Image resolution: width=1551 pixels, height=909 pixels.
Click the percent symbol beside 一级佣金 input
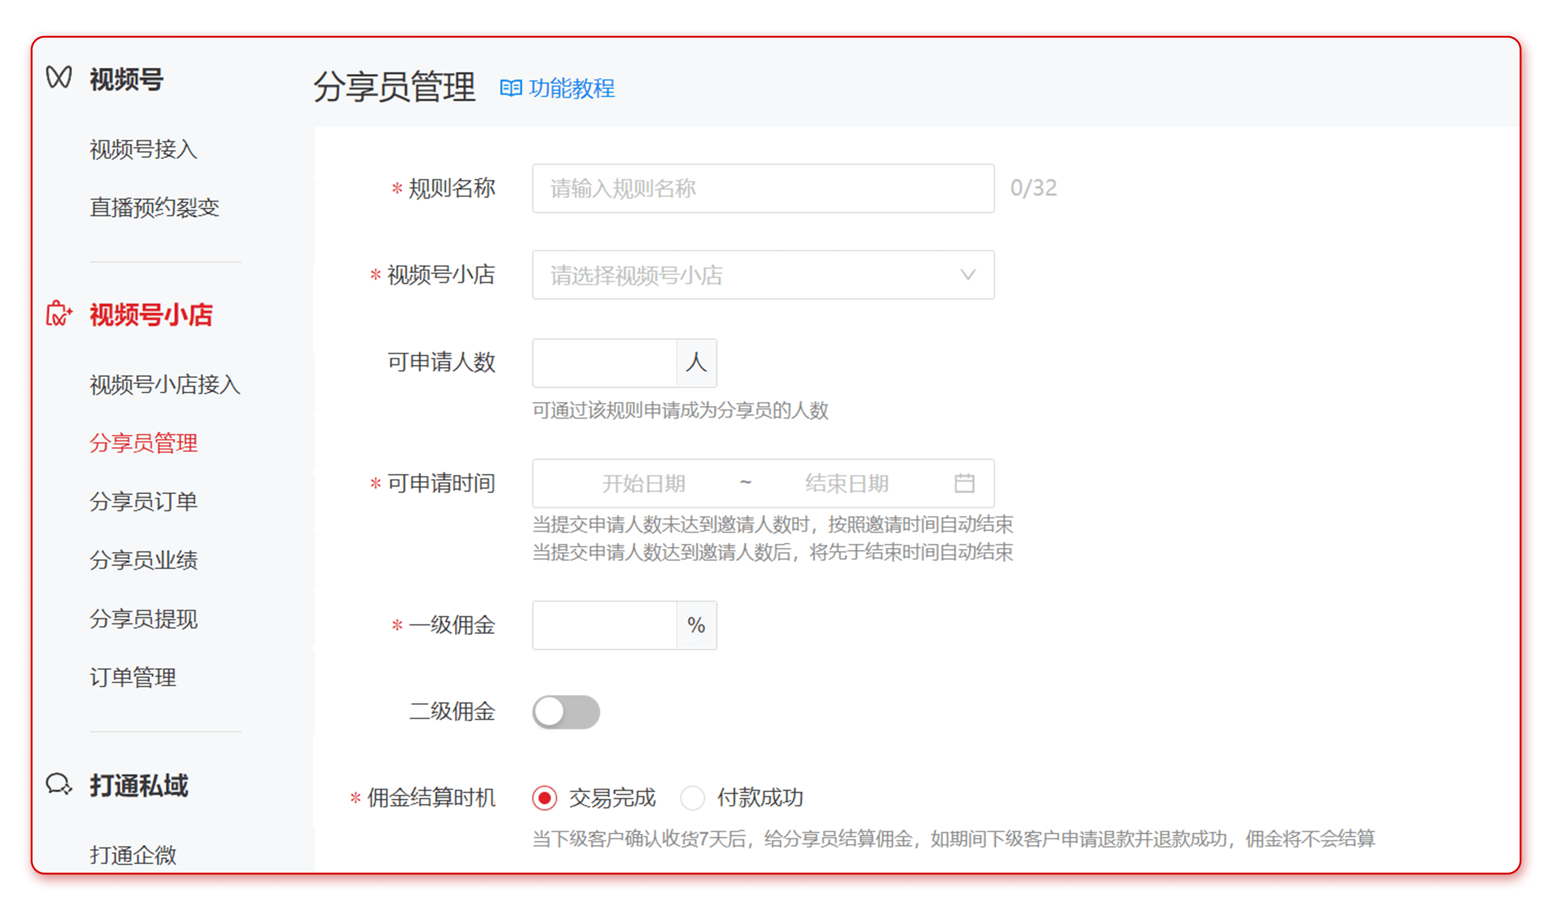pos(696,625)
